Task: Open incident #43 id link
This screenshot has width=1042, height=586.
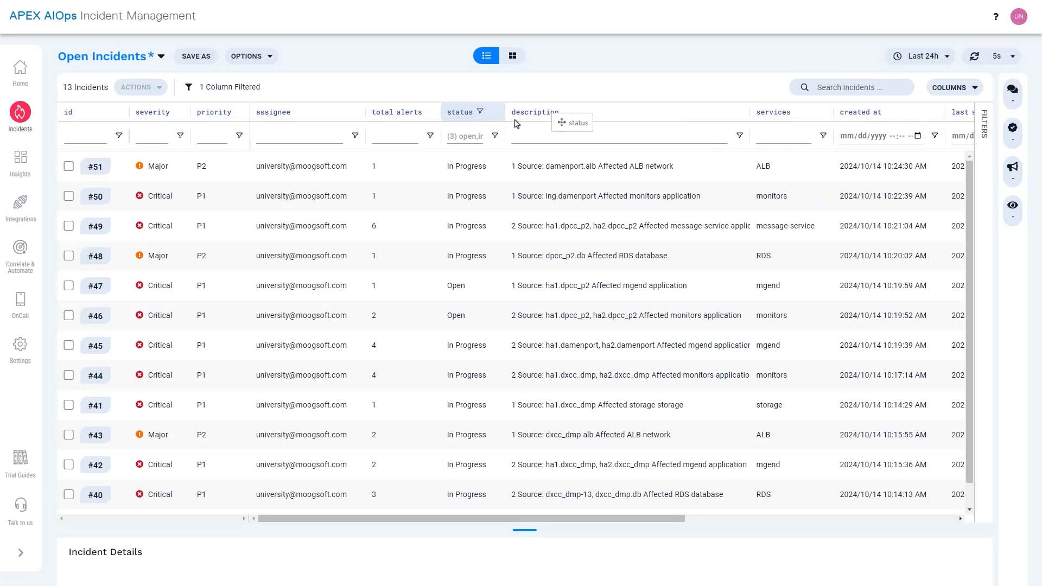Action: [x=95, y=435]
